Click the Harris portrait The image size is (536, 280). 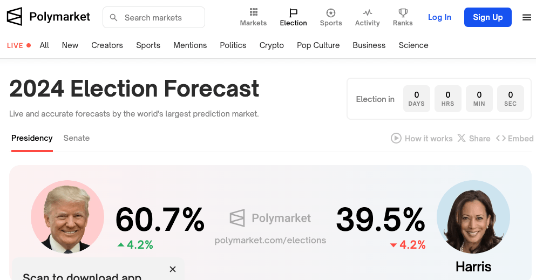[473, 217]
